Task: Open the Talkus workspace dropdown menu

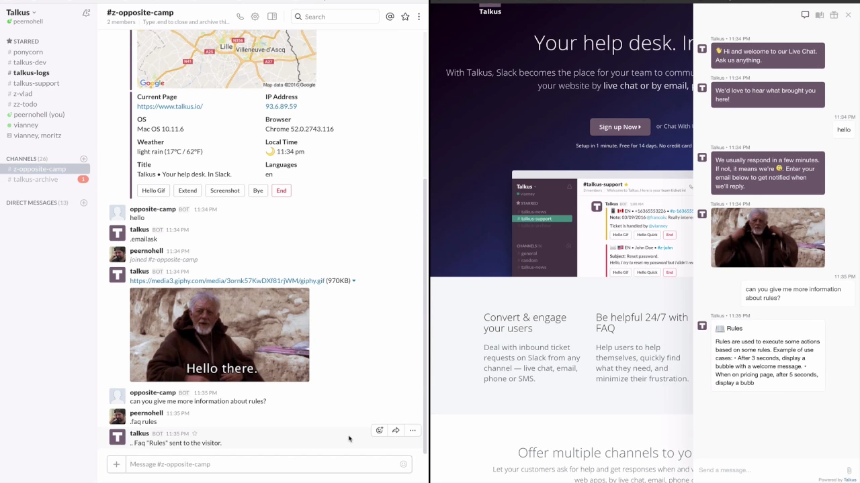Action: pyautogui.click(x=21, y=12)
